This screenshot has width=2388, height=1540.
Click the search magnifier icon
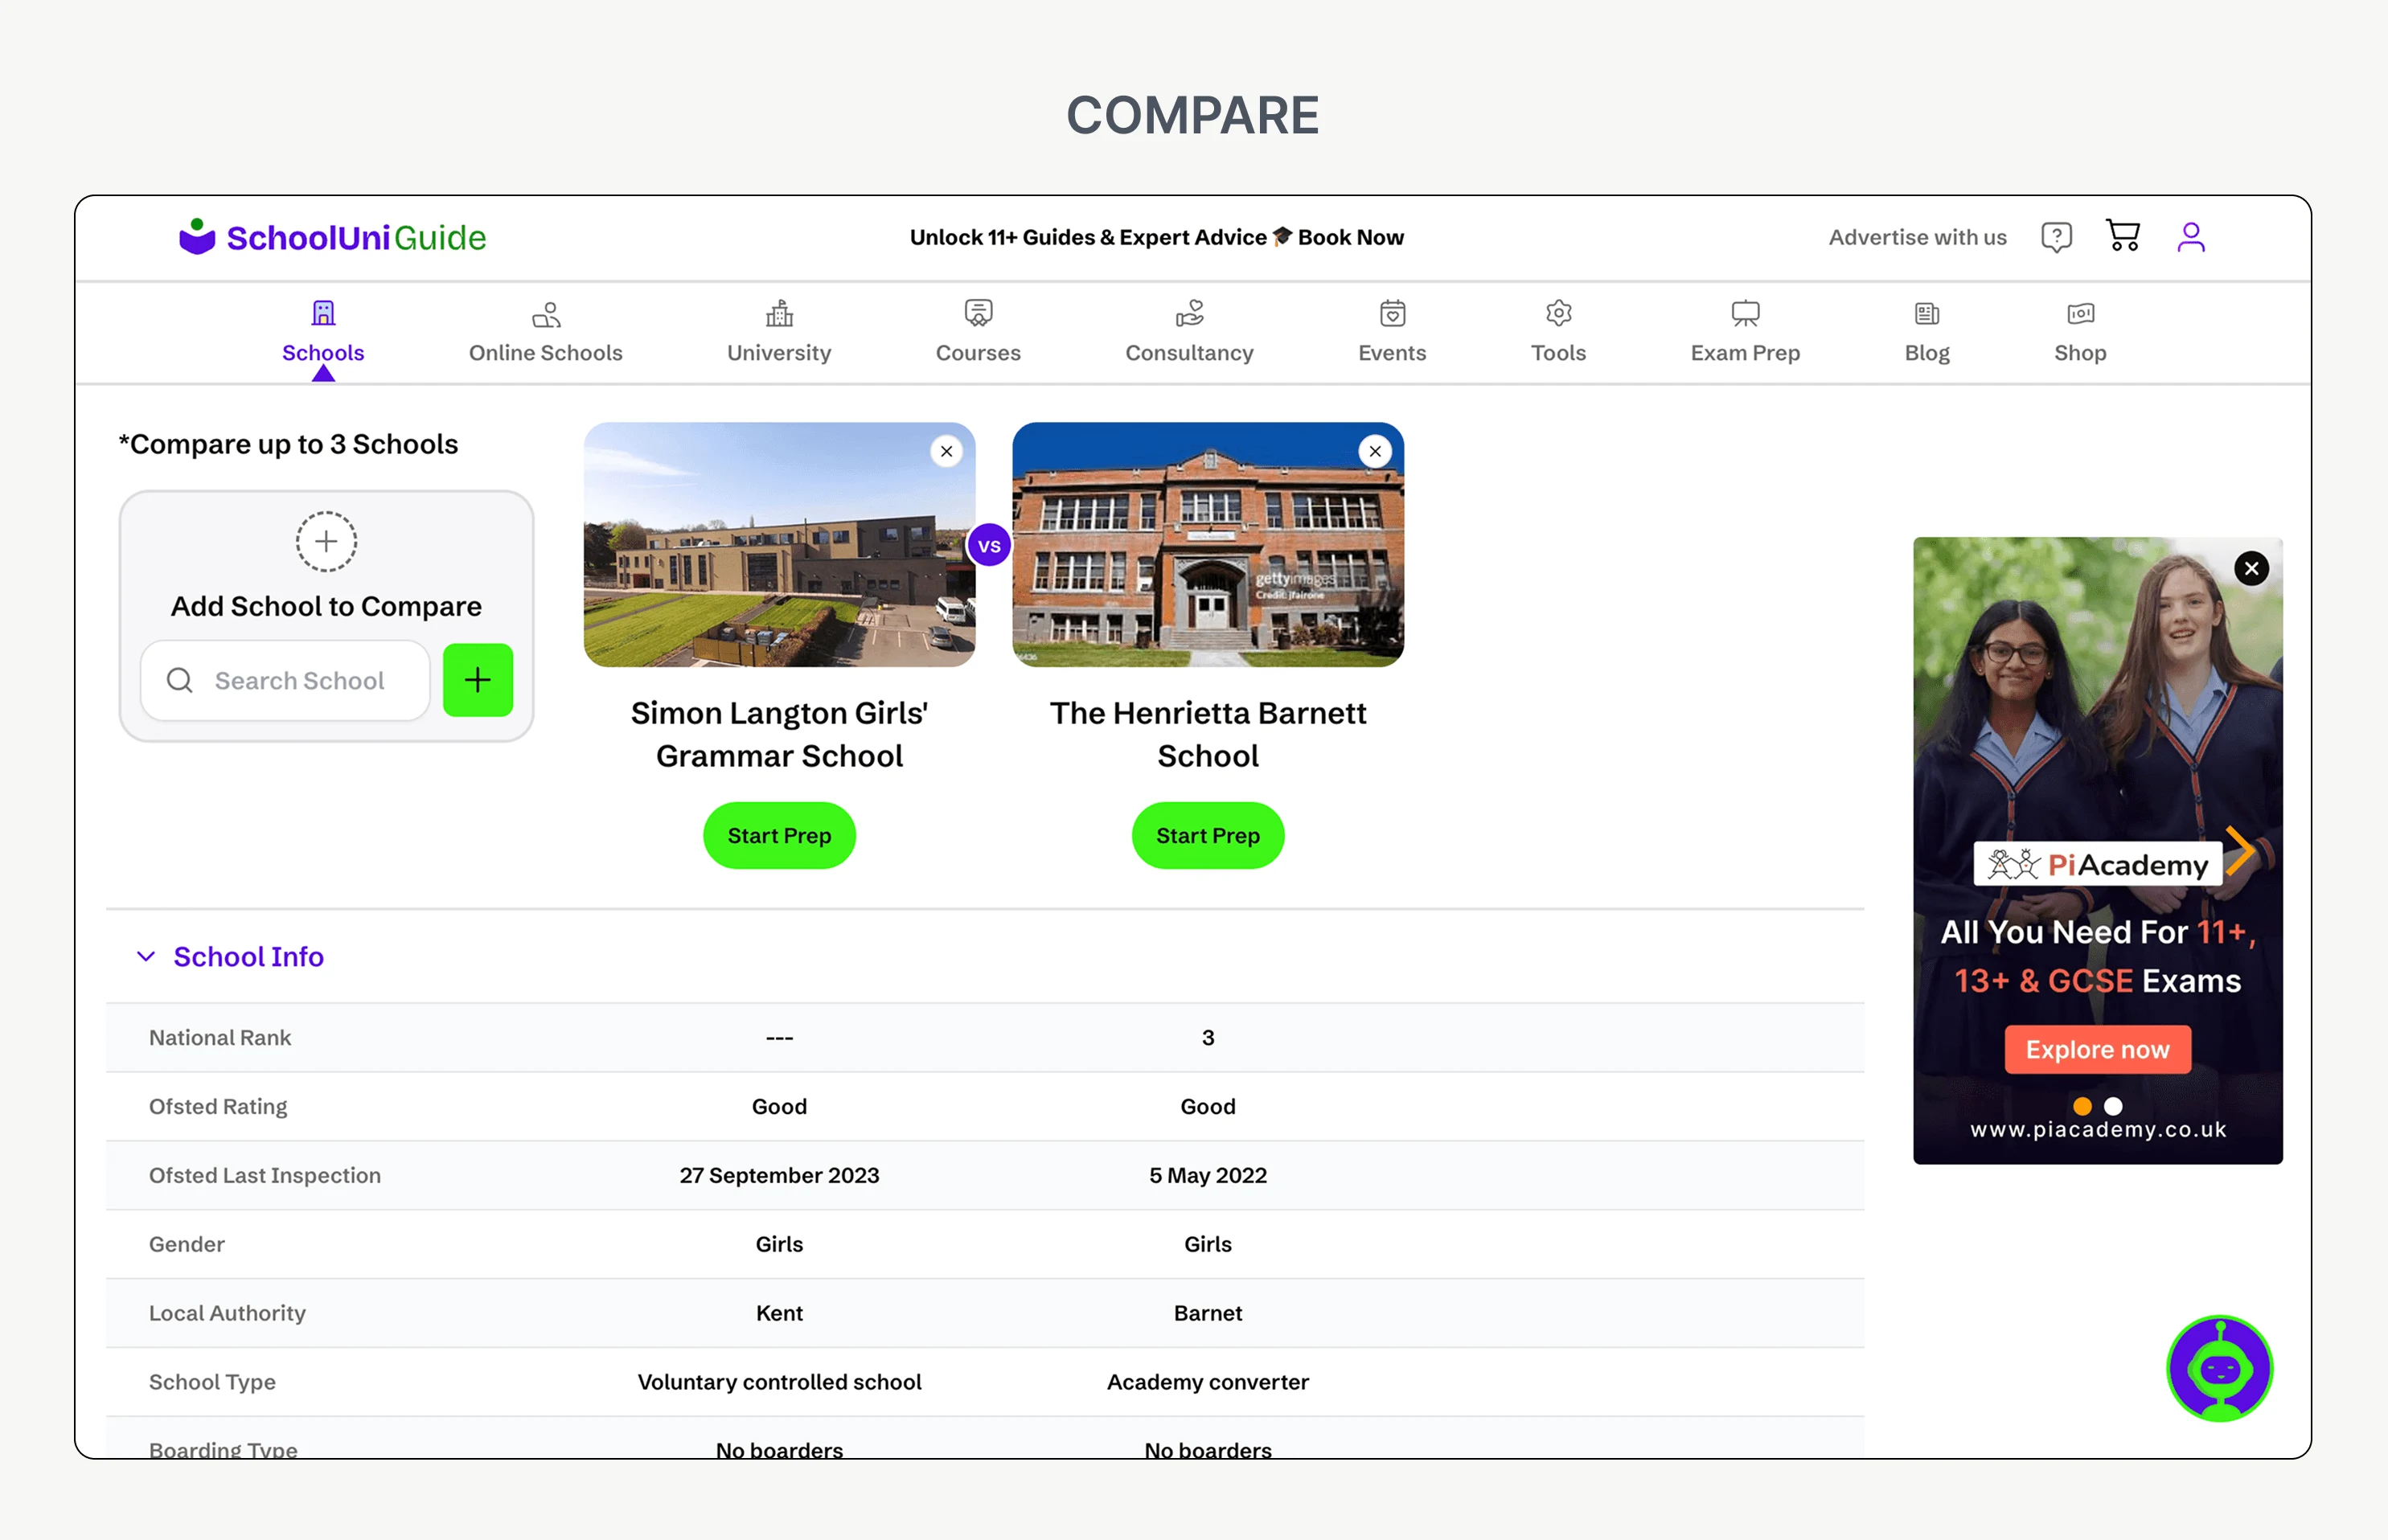point(180,680)
